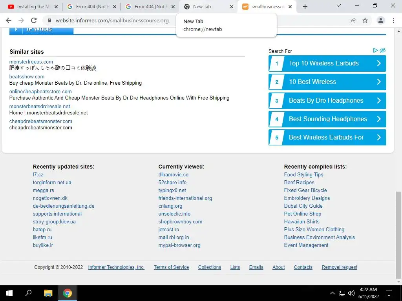Open Beats By Dre Headphones ad
Viewport: 402px width, 301px height.
(x=327, y=101)
